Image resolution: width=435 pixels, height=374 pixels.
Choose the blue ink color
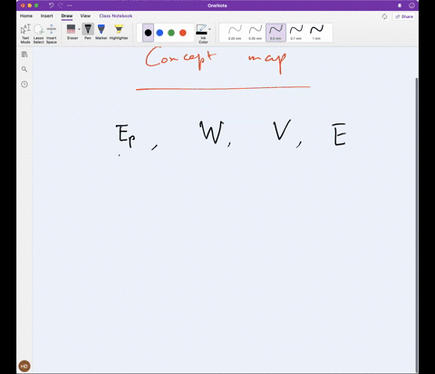pyautogui.click(x=159, y=33)
